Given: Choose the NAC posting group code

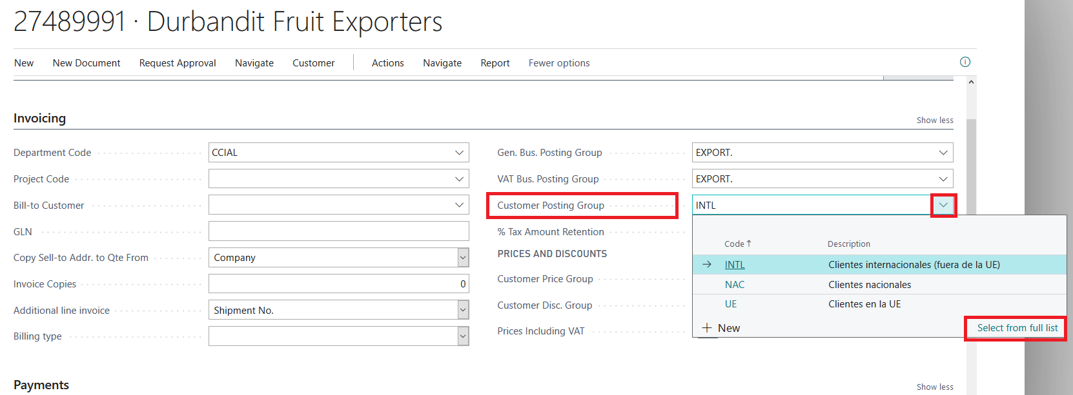Looking at the screenshot, I should 735,285.
